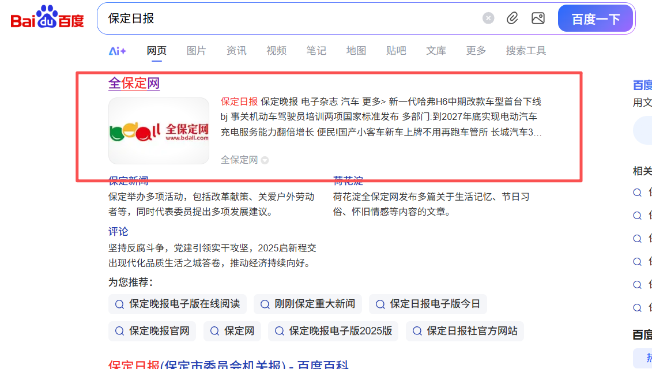Clear the search box using the x icon
The width and height of the screenshot is (652, 369).
[x=488, y=18]
